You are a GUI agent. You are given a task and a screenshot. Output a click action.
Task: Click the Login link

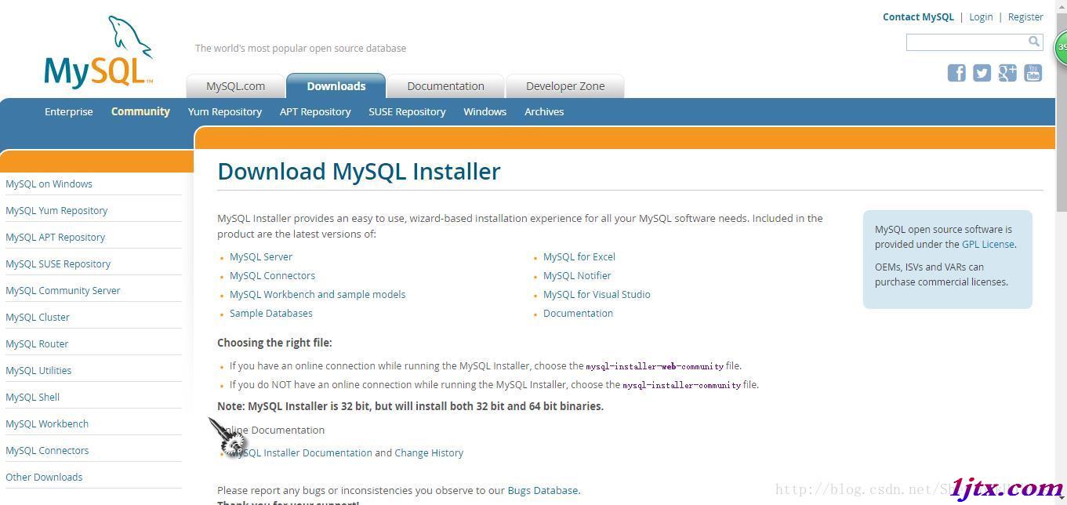click(x=981, y=16)
